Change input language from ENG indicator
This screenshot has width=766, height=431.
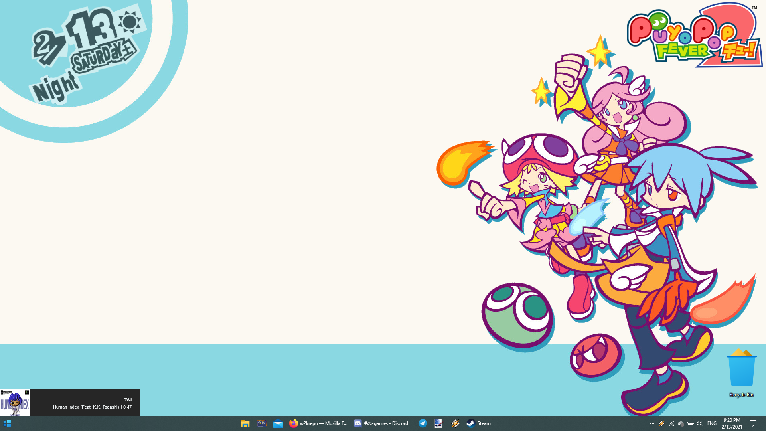(x=712, y=423)
